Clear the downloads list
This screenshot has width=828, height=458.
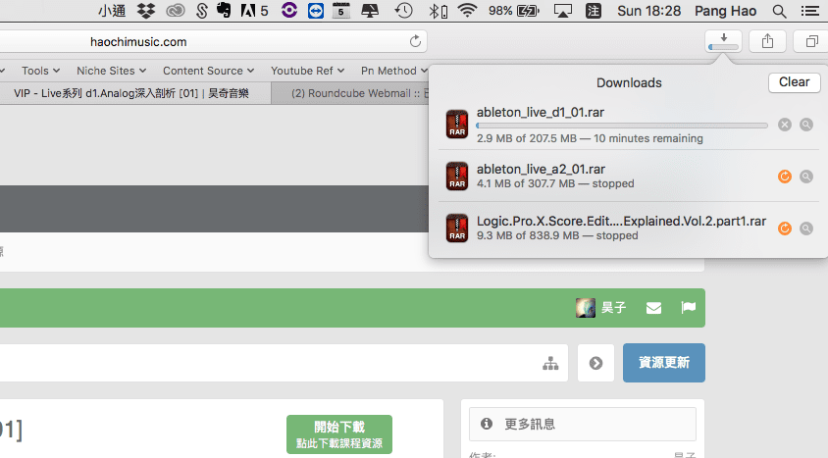click(794, 82)
